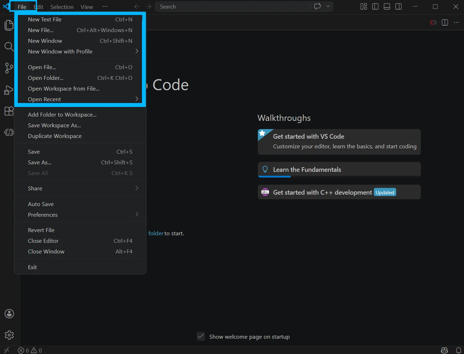This screenshot has width=464, height=354.
Task: Choose Exit from File menu
Action: click(x=80, y=267)
